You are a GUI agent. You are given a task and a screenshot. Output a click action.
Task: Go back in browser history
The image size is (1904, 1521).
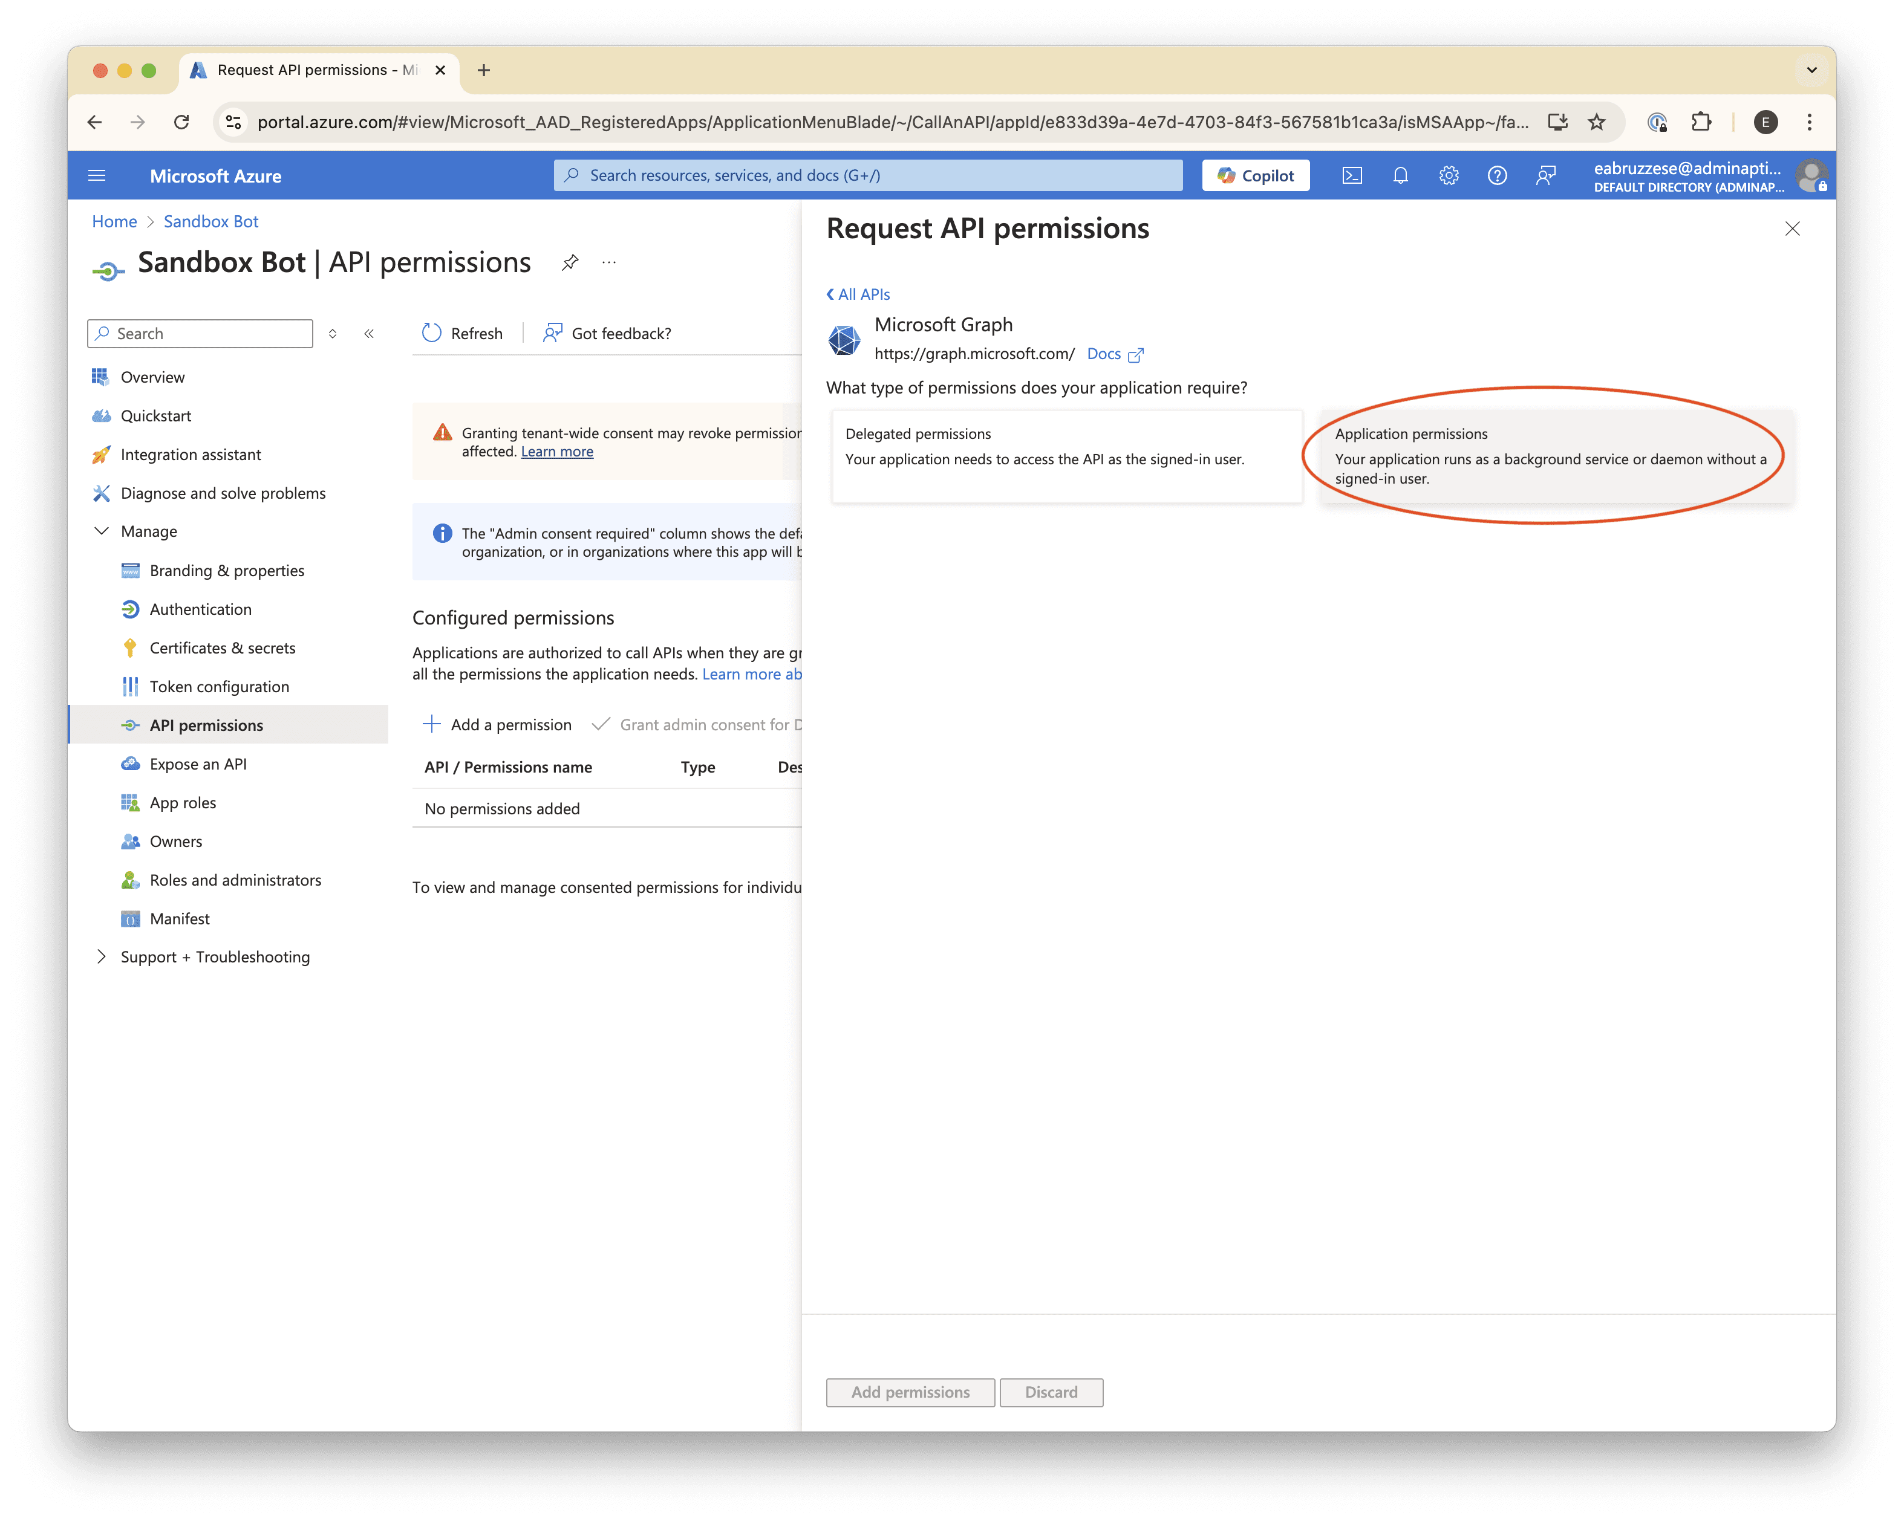pyautogui.click(x=96, y=122)
